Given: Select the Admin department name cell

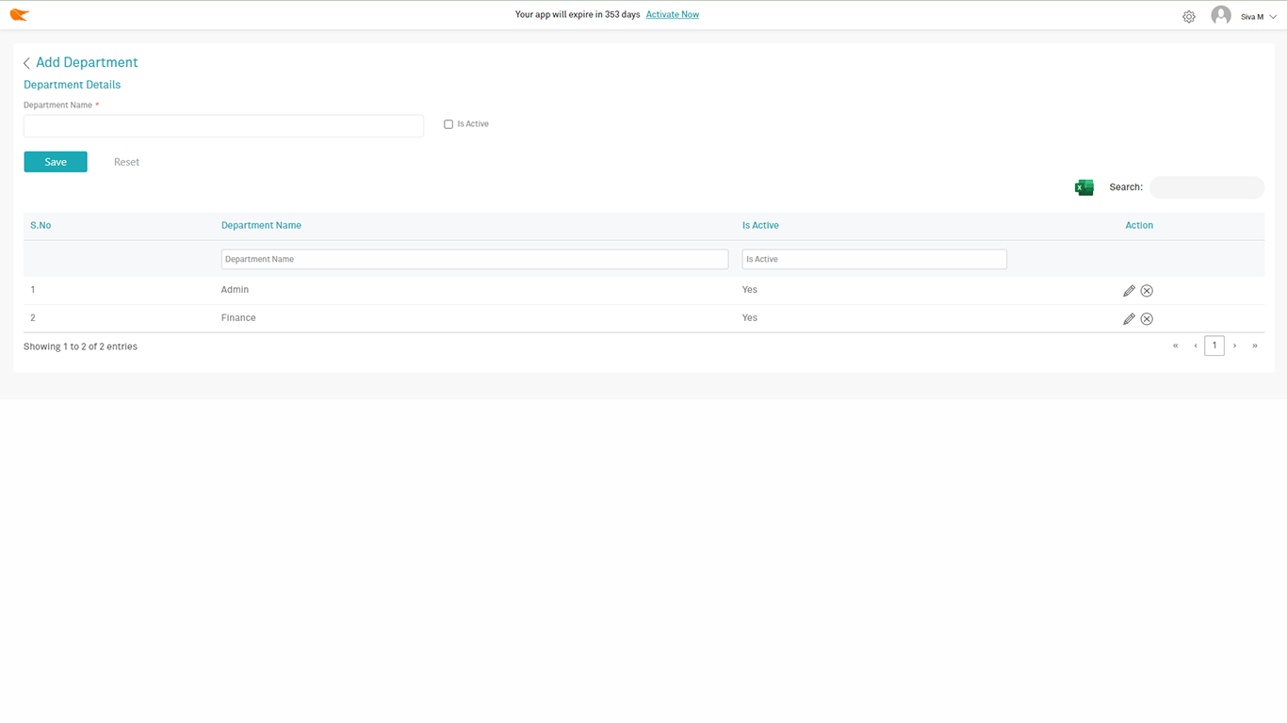Looking at the screenshot, I should coord(235,290).
